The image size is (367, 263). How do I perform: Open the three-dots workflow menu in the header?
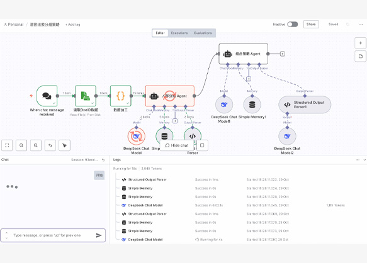[x=361, y=24]
